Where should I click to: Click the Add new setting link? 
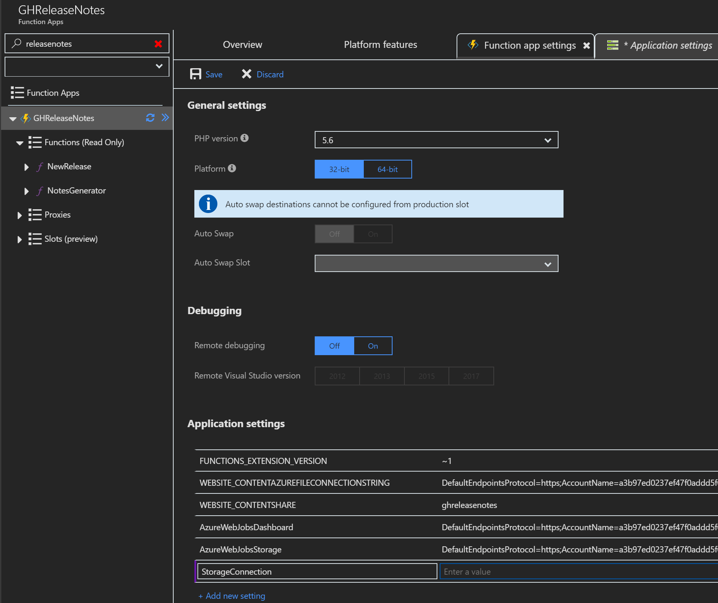tap(232, 596)
